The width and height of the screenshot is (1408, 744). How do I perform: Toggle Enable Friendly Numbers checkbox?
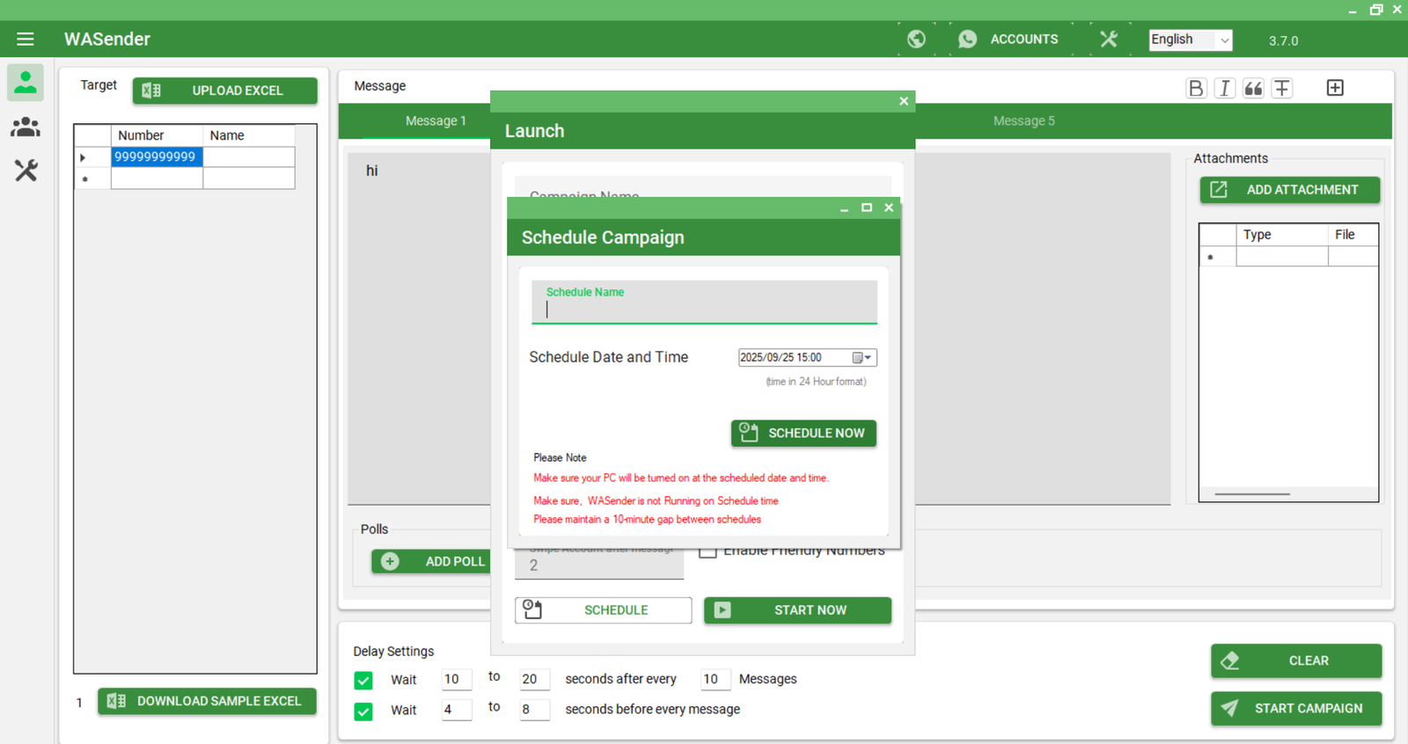(x=708, y=551)
